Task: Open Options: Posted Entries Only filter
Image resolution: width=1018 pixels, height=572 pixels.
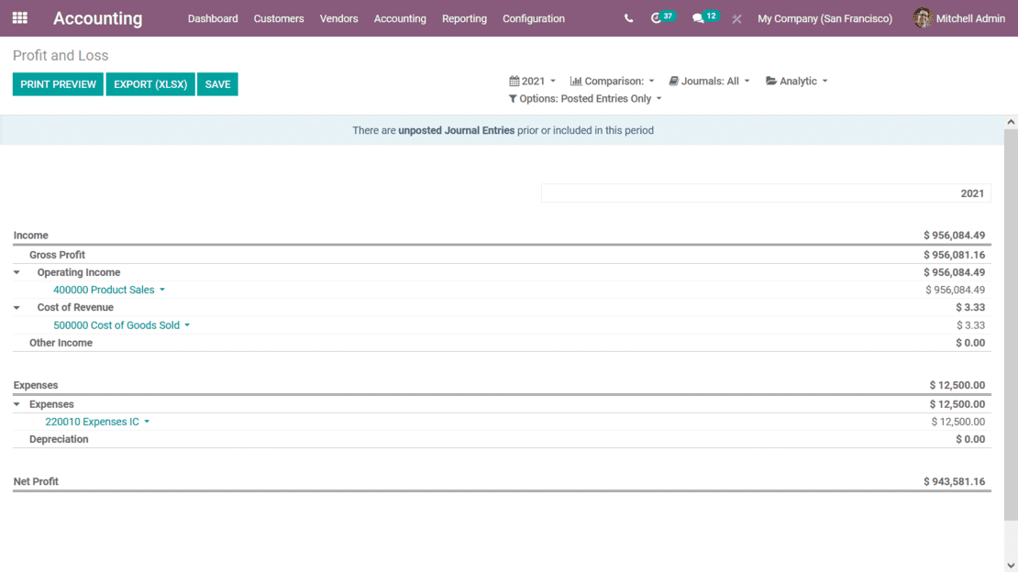Action: pyautogui.click(x=584, y=98)
